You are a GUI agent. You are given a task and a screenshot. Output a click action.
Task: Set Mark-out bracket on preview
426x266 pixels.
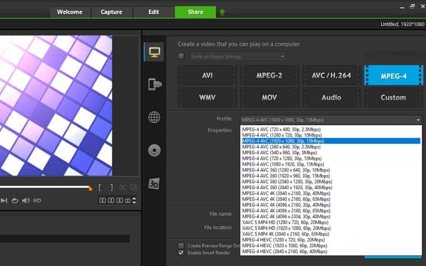click(111, 187)
